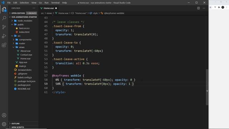Open the Manage settings gear
229x129 pixels.
[4, 124]
